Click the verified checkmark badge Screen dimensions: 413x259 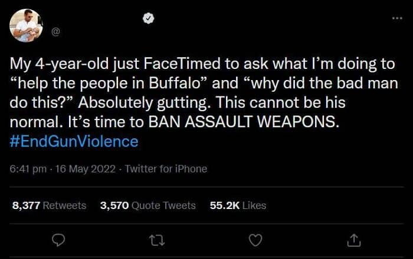[148, 19]
